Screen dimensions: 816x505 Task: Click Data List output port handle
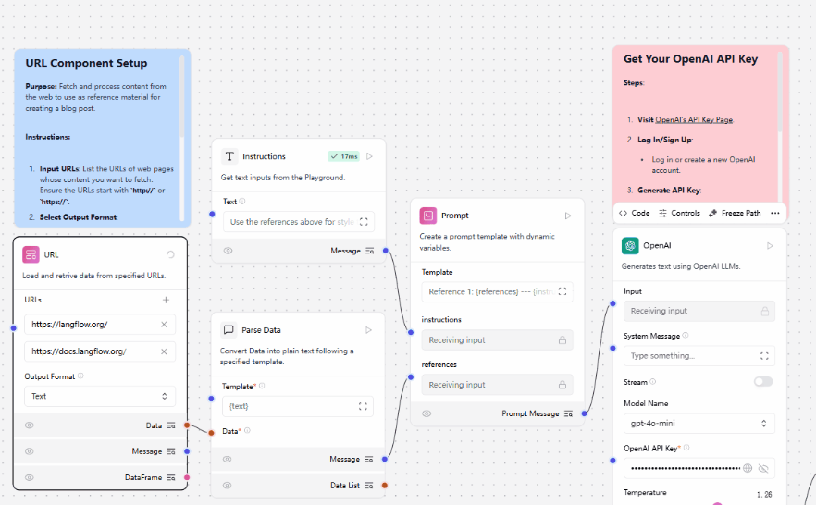[x=385, y=485]
